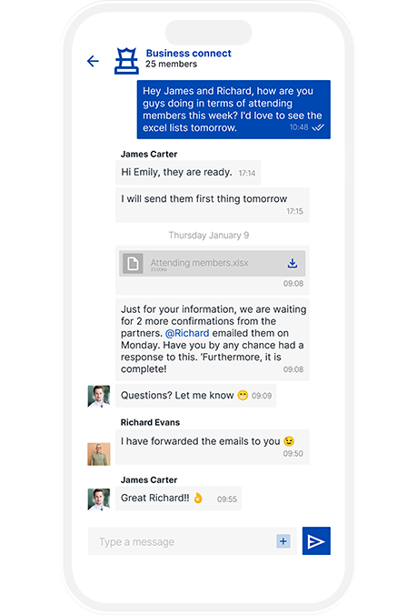Tap the document icon of the attachment
Image resolution: width=417 pixels, height=615 pixels.
[x=133, y=263]
